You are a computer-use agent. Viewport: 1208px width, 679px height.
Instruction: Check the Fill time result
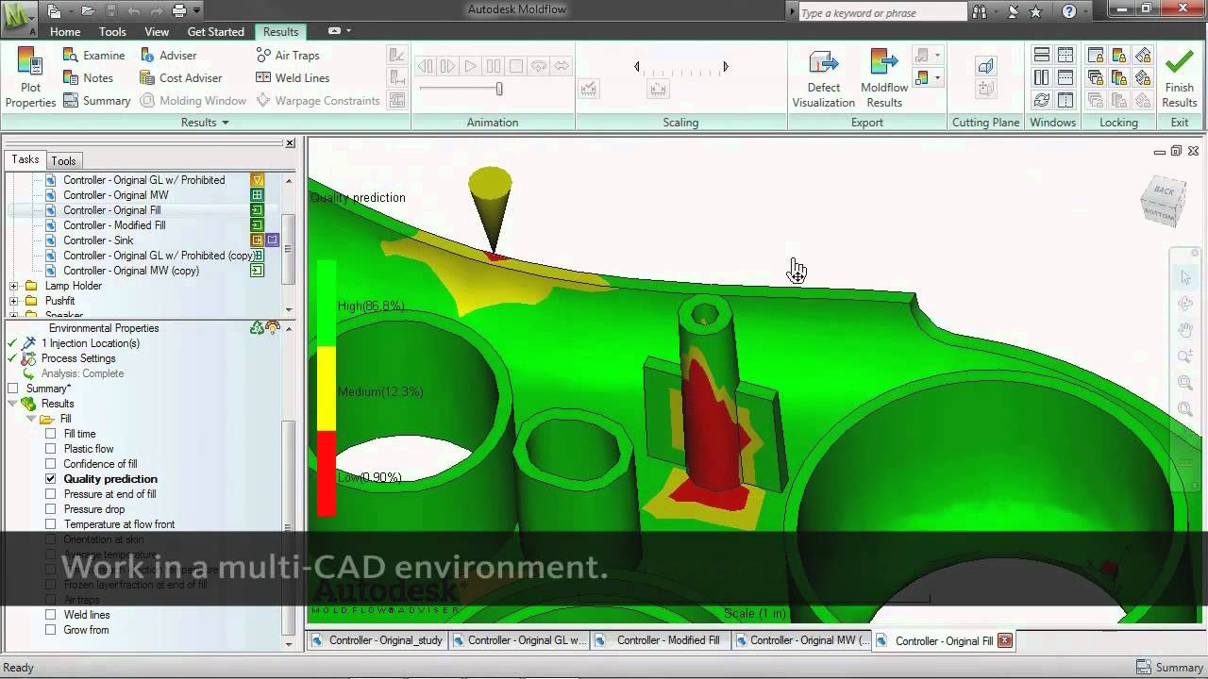(x=51, y=434)
